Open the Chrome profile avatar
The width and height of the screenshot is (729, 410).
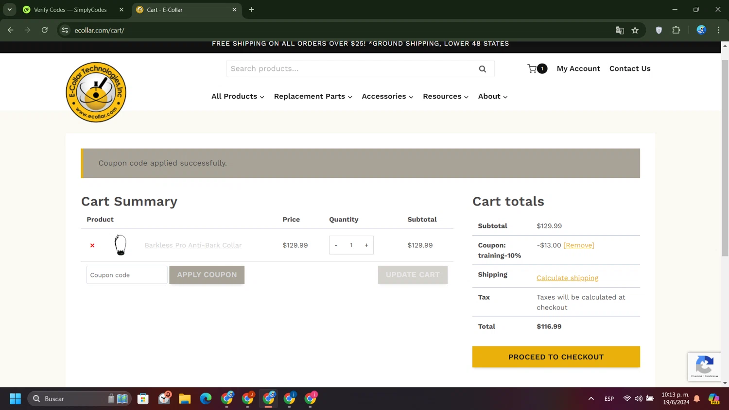point(701,30)
